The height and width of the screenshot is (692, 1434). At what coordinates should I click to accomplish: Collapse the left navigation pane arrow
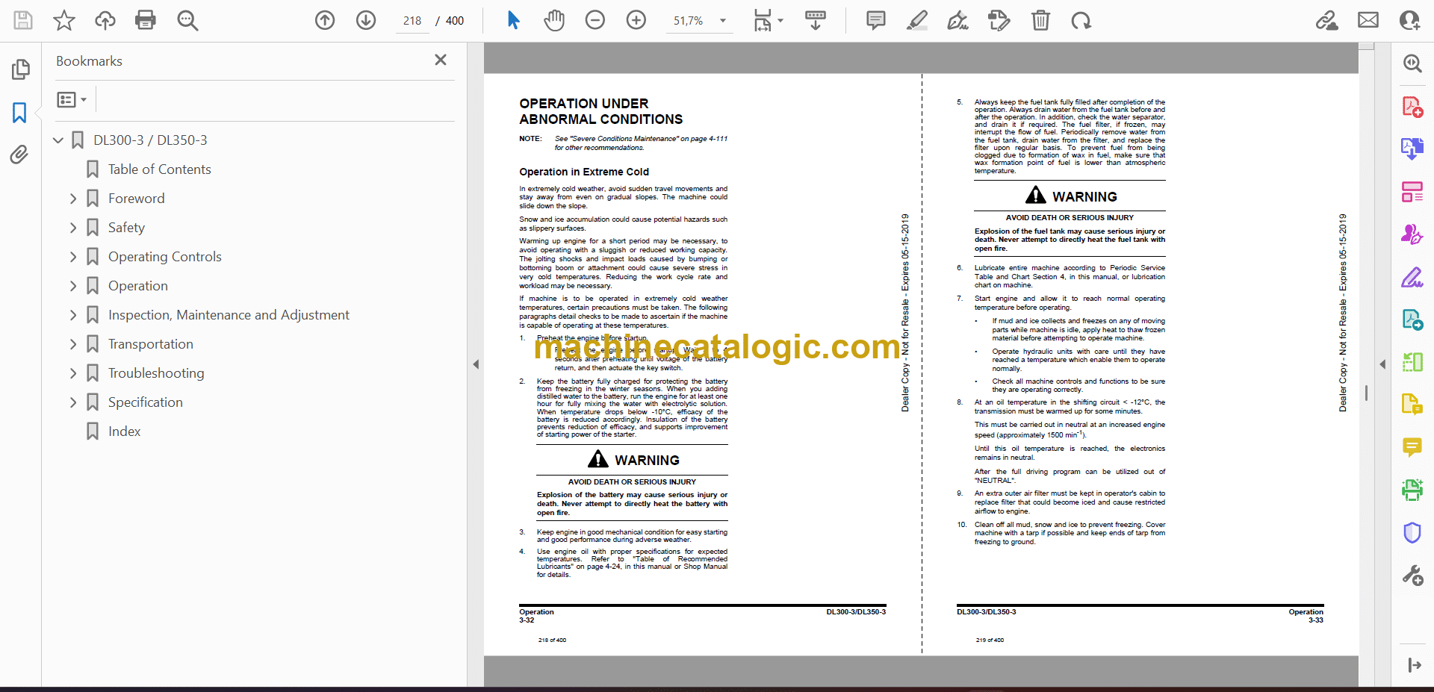click(x=476, y=364)
